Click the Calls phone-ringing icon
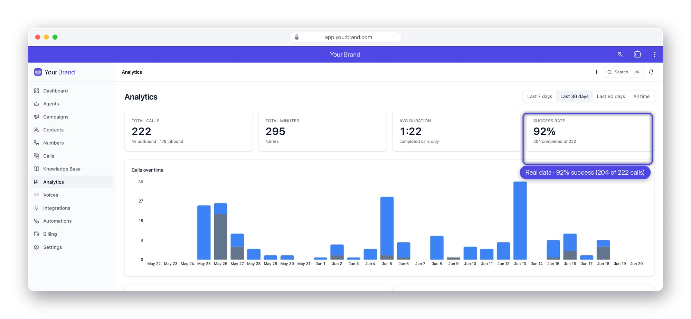This screenshot has height=319, width=691. point(36,156)
